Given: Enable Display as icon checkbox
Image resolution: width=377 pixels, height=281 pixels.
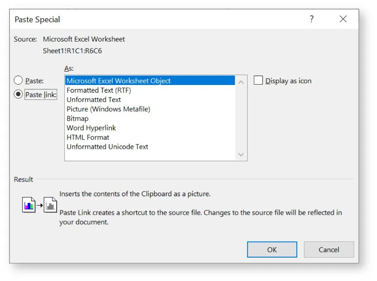Looking at the screenshot, I should [x=258, y=81].
